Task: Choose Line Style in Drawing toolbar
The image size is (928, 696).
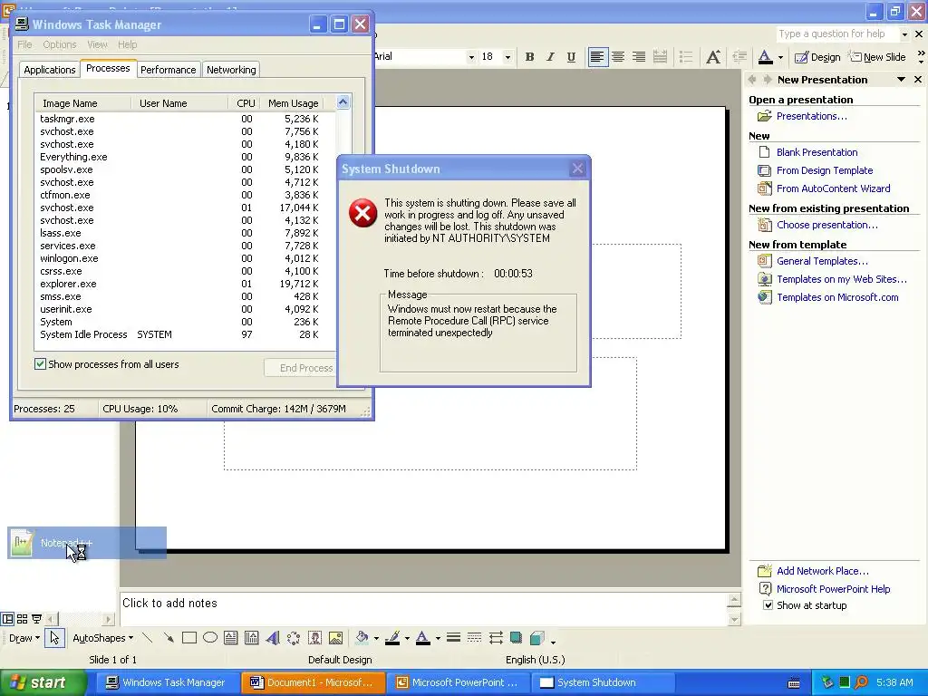Action: click(453, 637)
